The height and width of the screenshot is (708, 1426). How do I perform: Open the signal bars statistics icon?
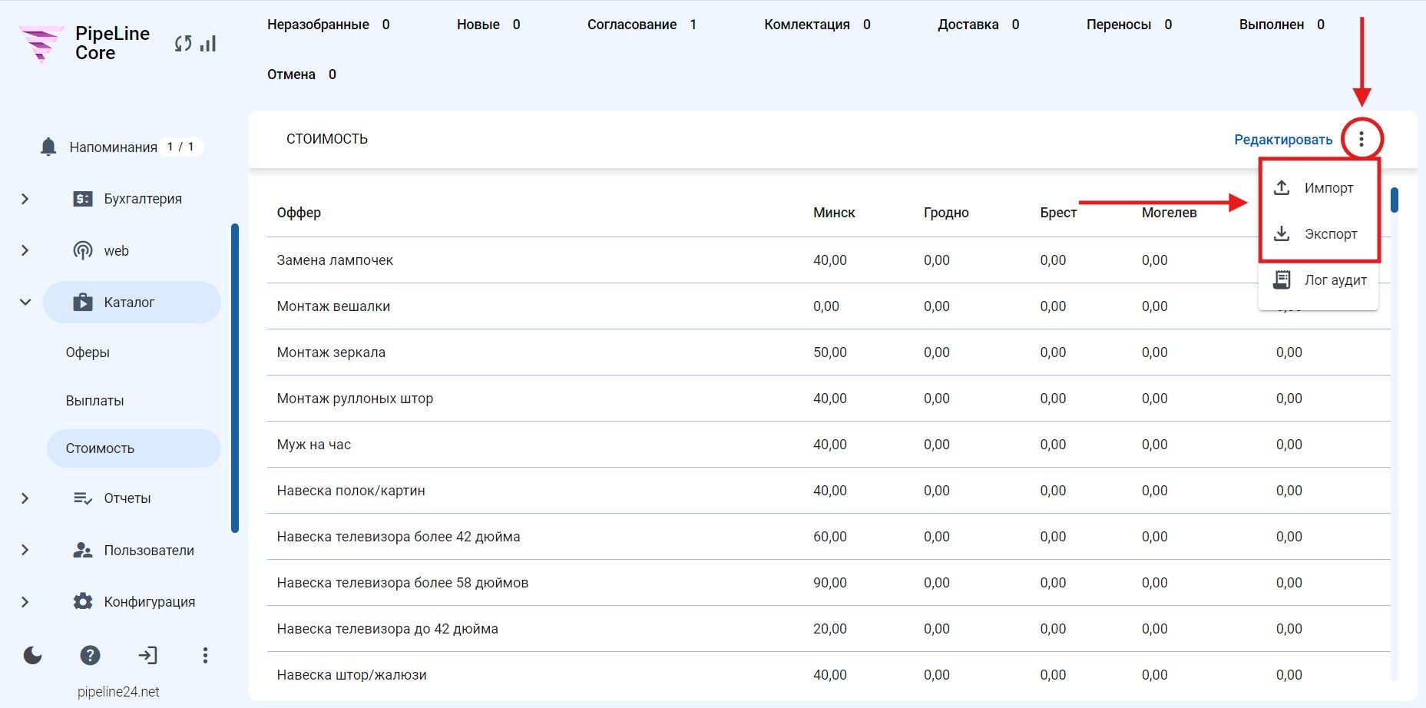pos(208,44)
